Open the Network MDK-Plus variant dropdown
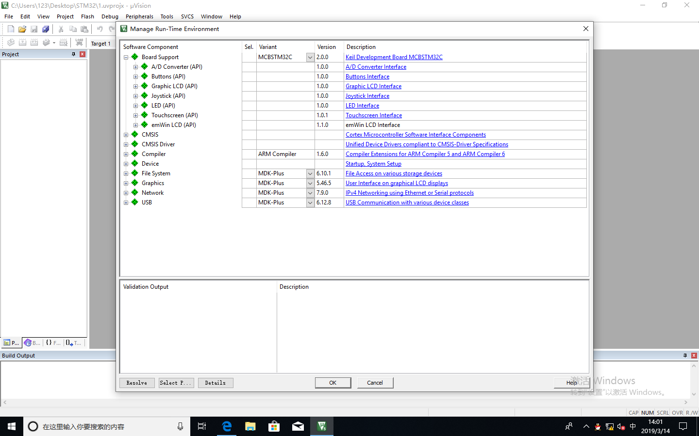699x436 pixels. 310,193
